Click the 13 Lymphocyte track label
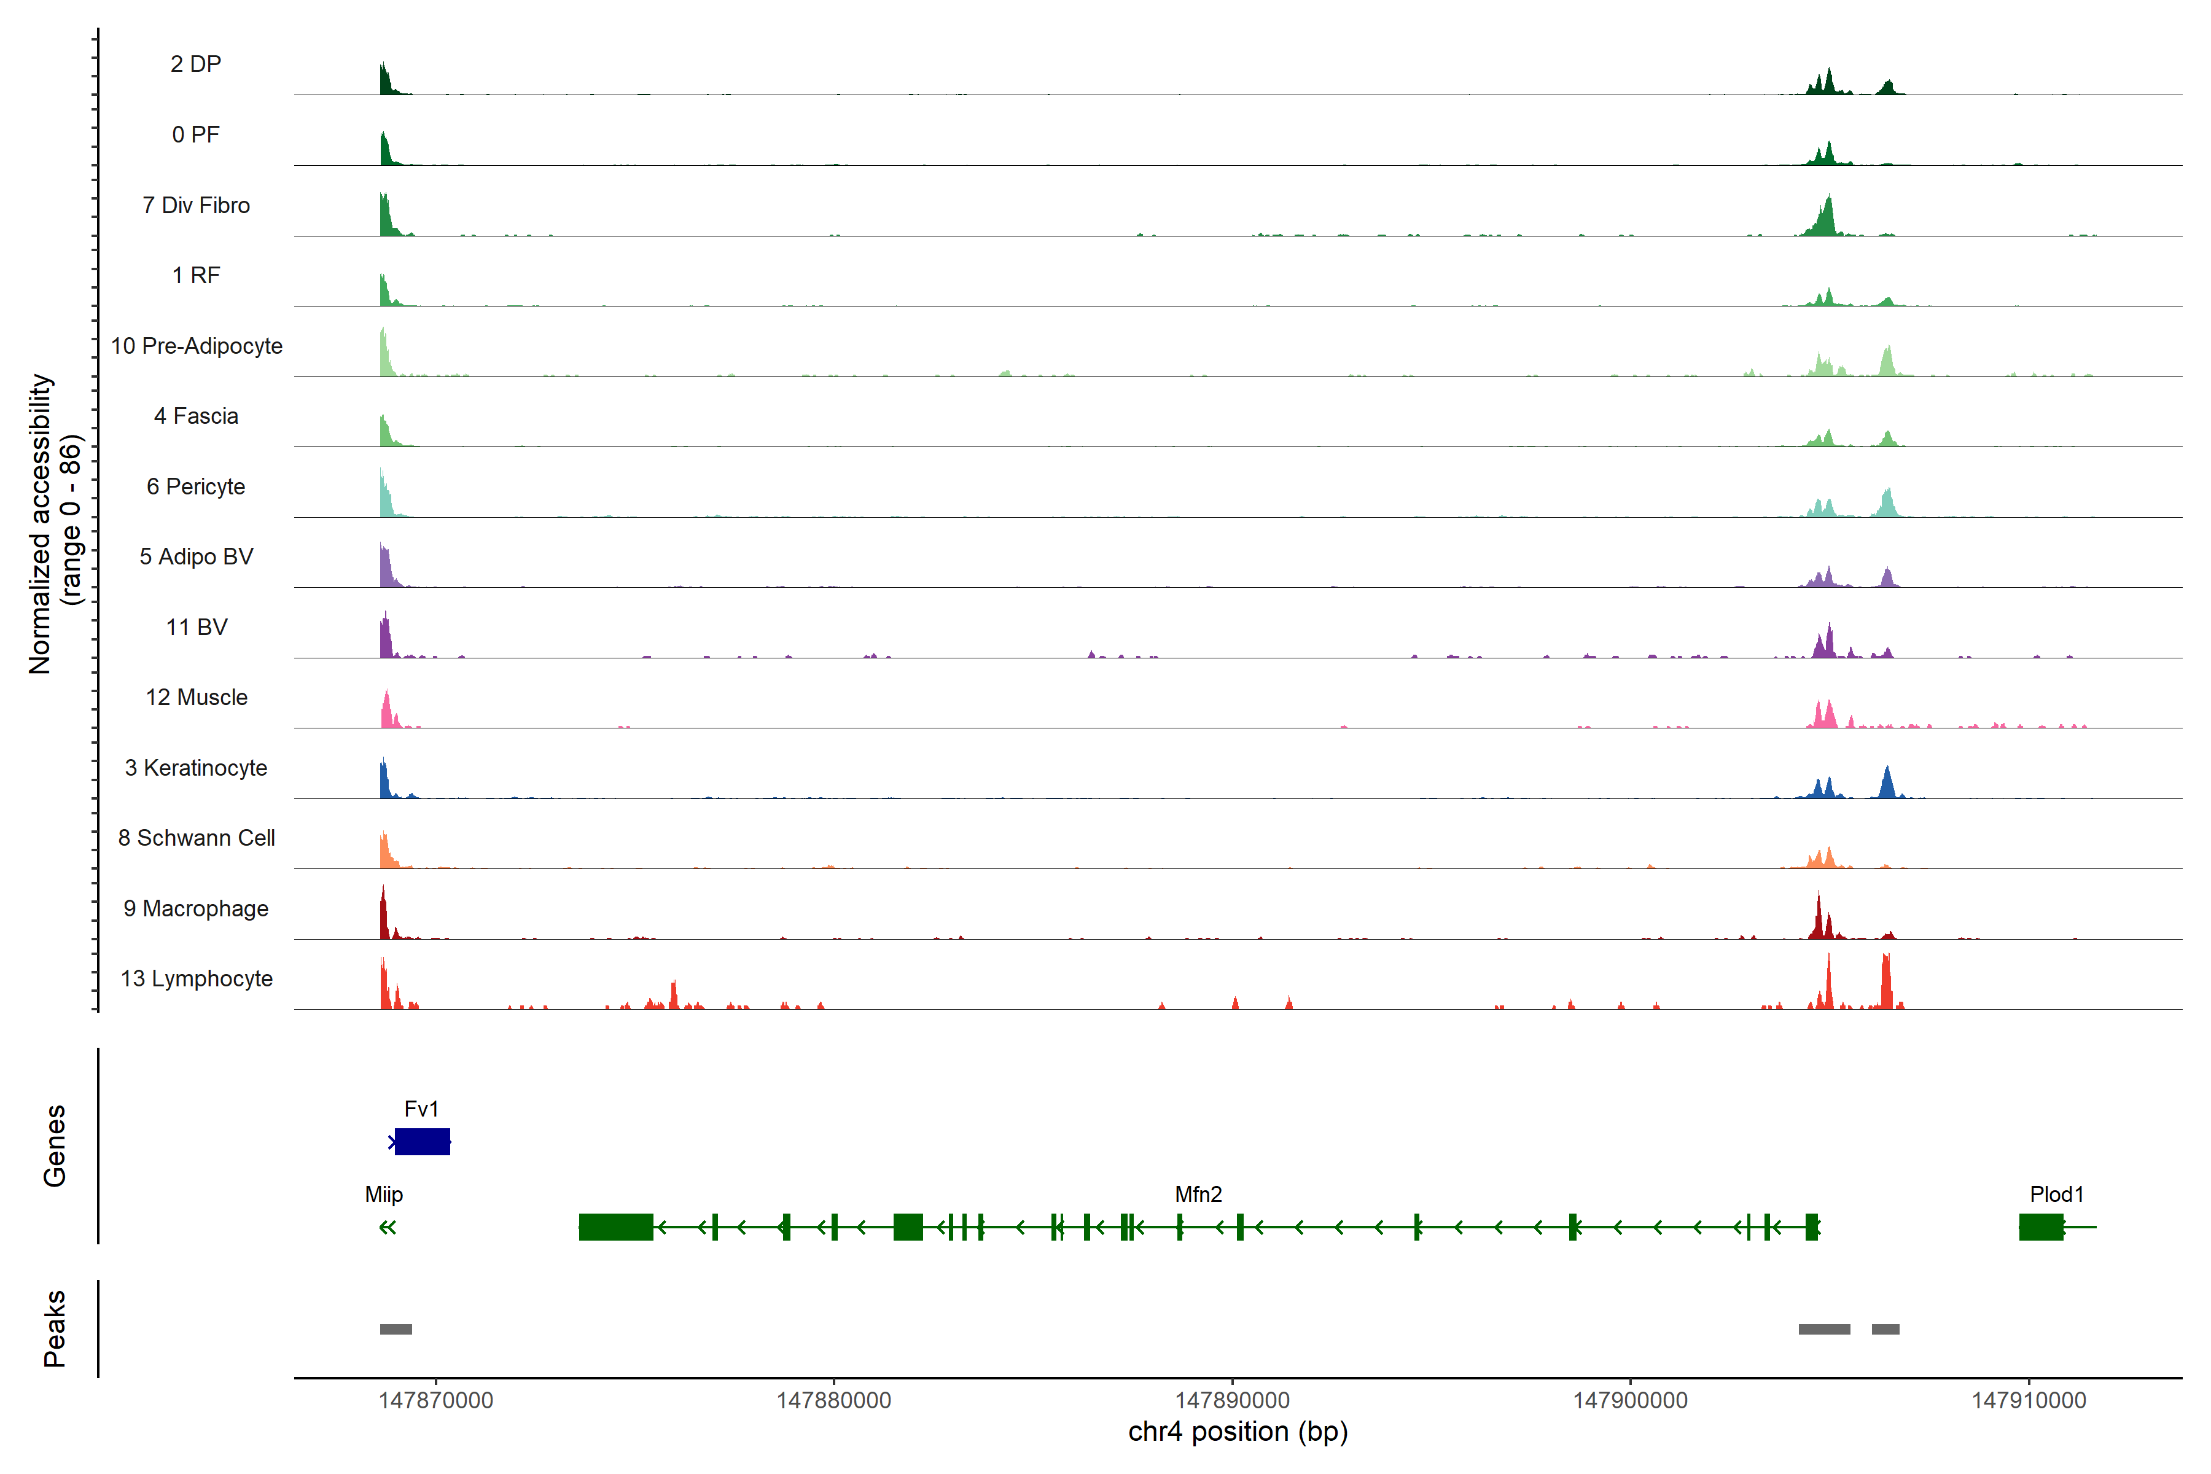The image size is (2211, 1474). click(197, 978)
